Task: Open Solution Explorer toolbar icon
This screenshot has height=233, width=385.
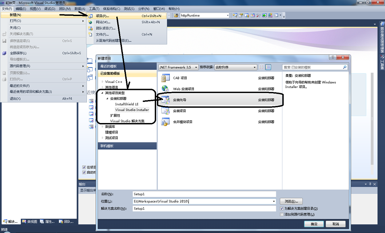Action: (x=235, y=15)
